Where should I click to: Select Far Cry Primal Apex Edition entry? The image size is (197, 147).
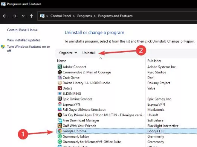click(104, 115)
